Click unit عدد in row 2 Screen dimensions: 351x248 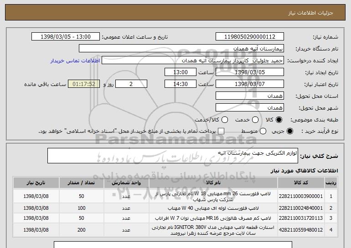click(x=126, y=208)
